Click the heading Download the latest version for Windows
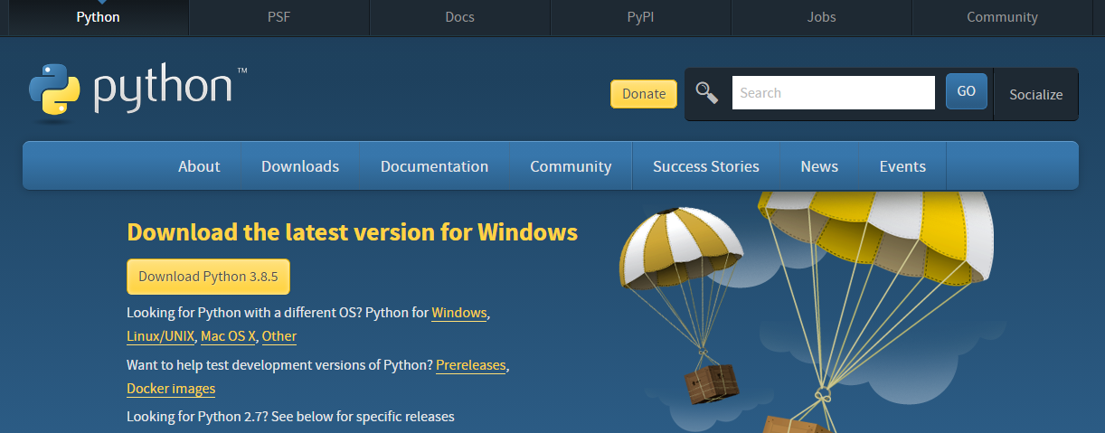This screenshot has height=433, width=1105. pyautogui.click(x=353, y=232)
